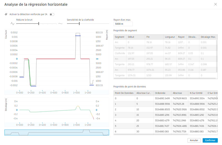Click the ordonnée value 5534888.5906 in row 1

(162, 104)
